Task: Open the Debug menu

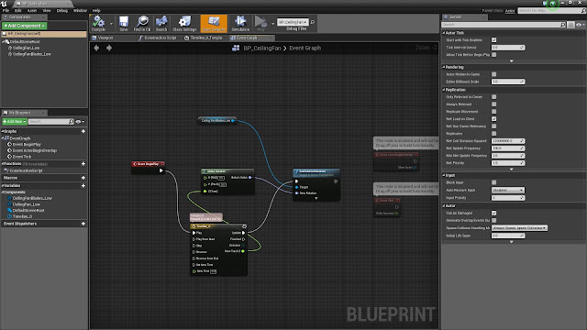Action: [62, 10]
